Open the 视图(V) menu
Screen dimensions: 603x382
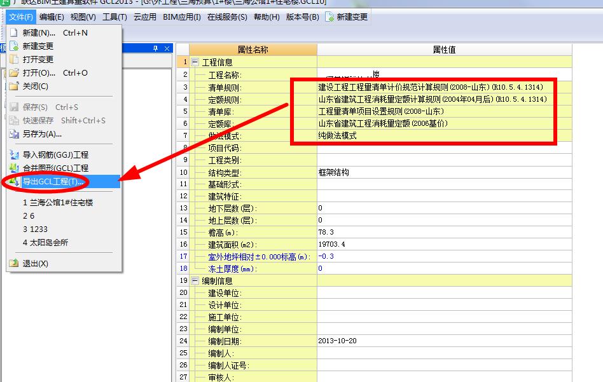click(x=83, y=17)
